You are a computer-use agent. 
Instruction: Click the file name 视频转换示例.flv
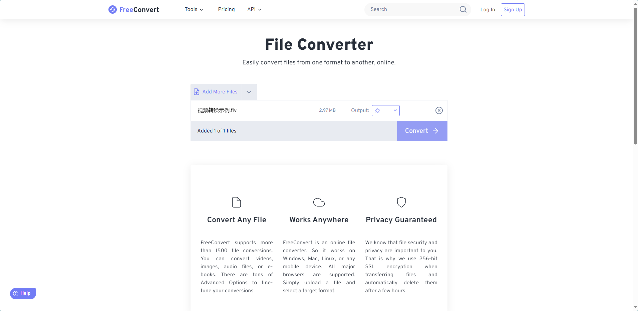point(217,110)
